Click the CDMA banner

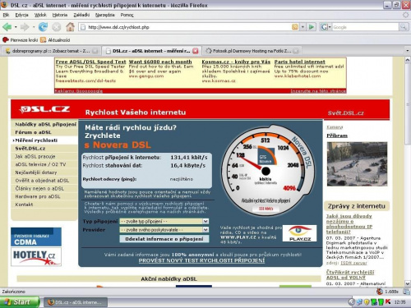tap(36, 237)
